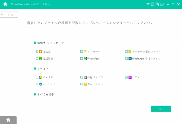The width and height of the screenshot is (182, 124).
Task: Check the WhatsApp 添付ファイル checkbox
Action: coord(126,59)
